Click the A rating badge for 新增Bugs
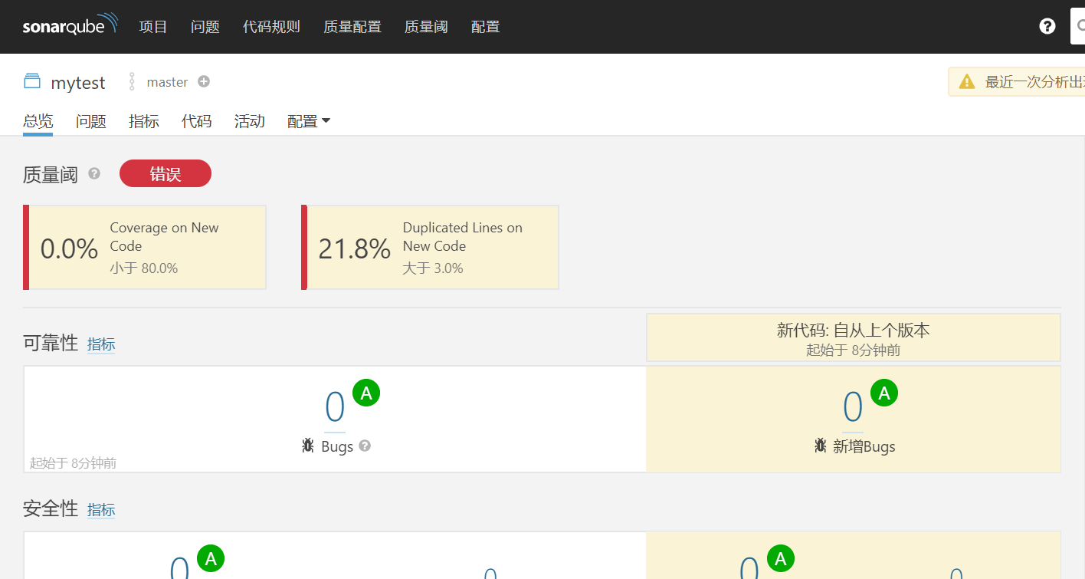Screen dimensions: 1085x579 click(x=884, y=393)
